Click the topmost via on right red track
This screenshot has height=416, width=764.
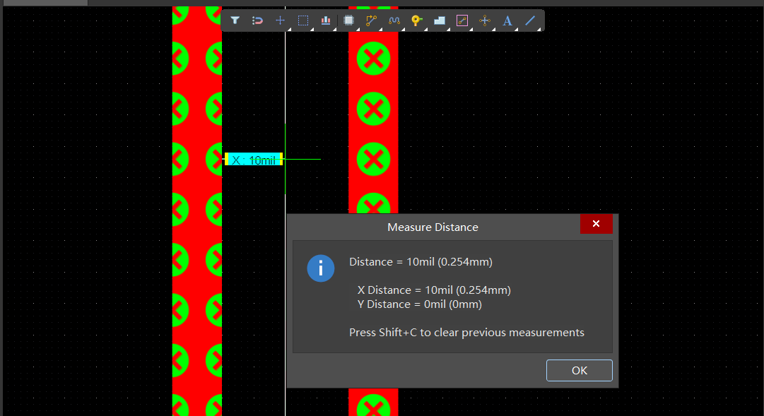373,59
